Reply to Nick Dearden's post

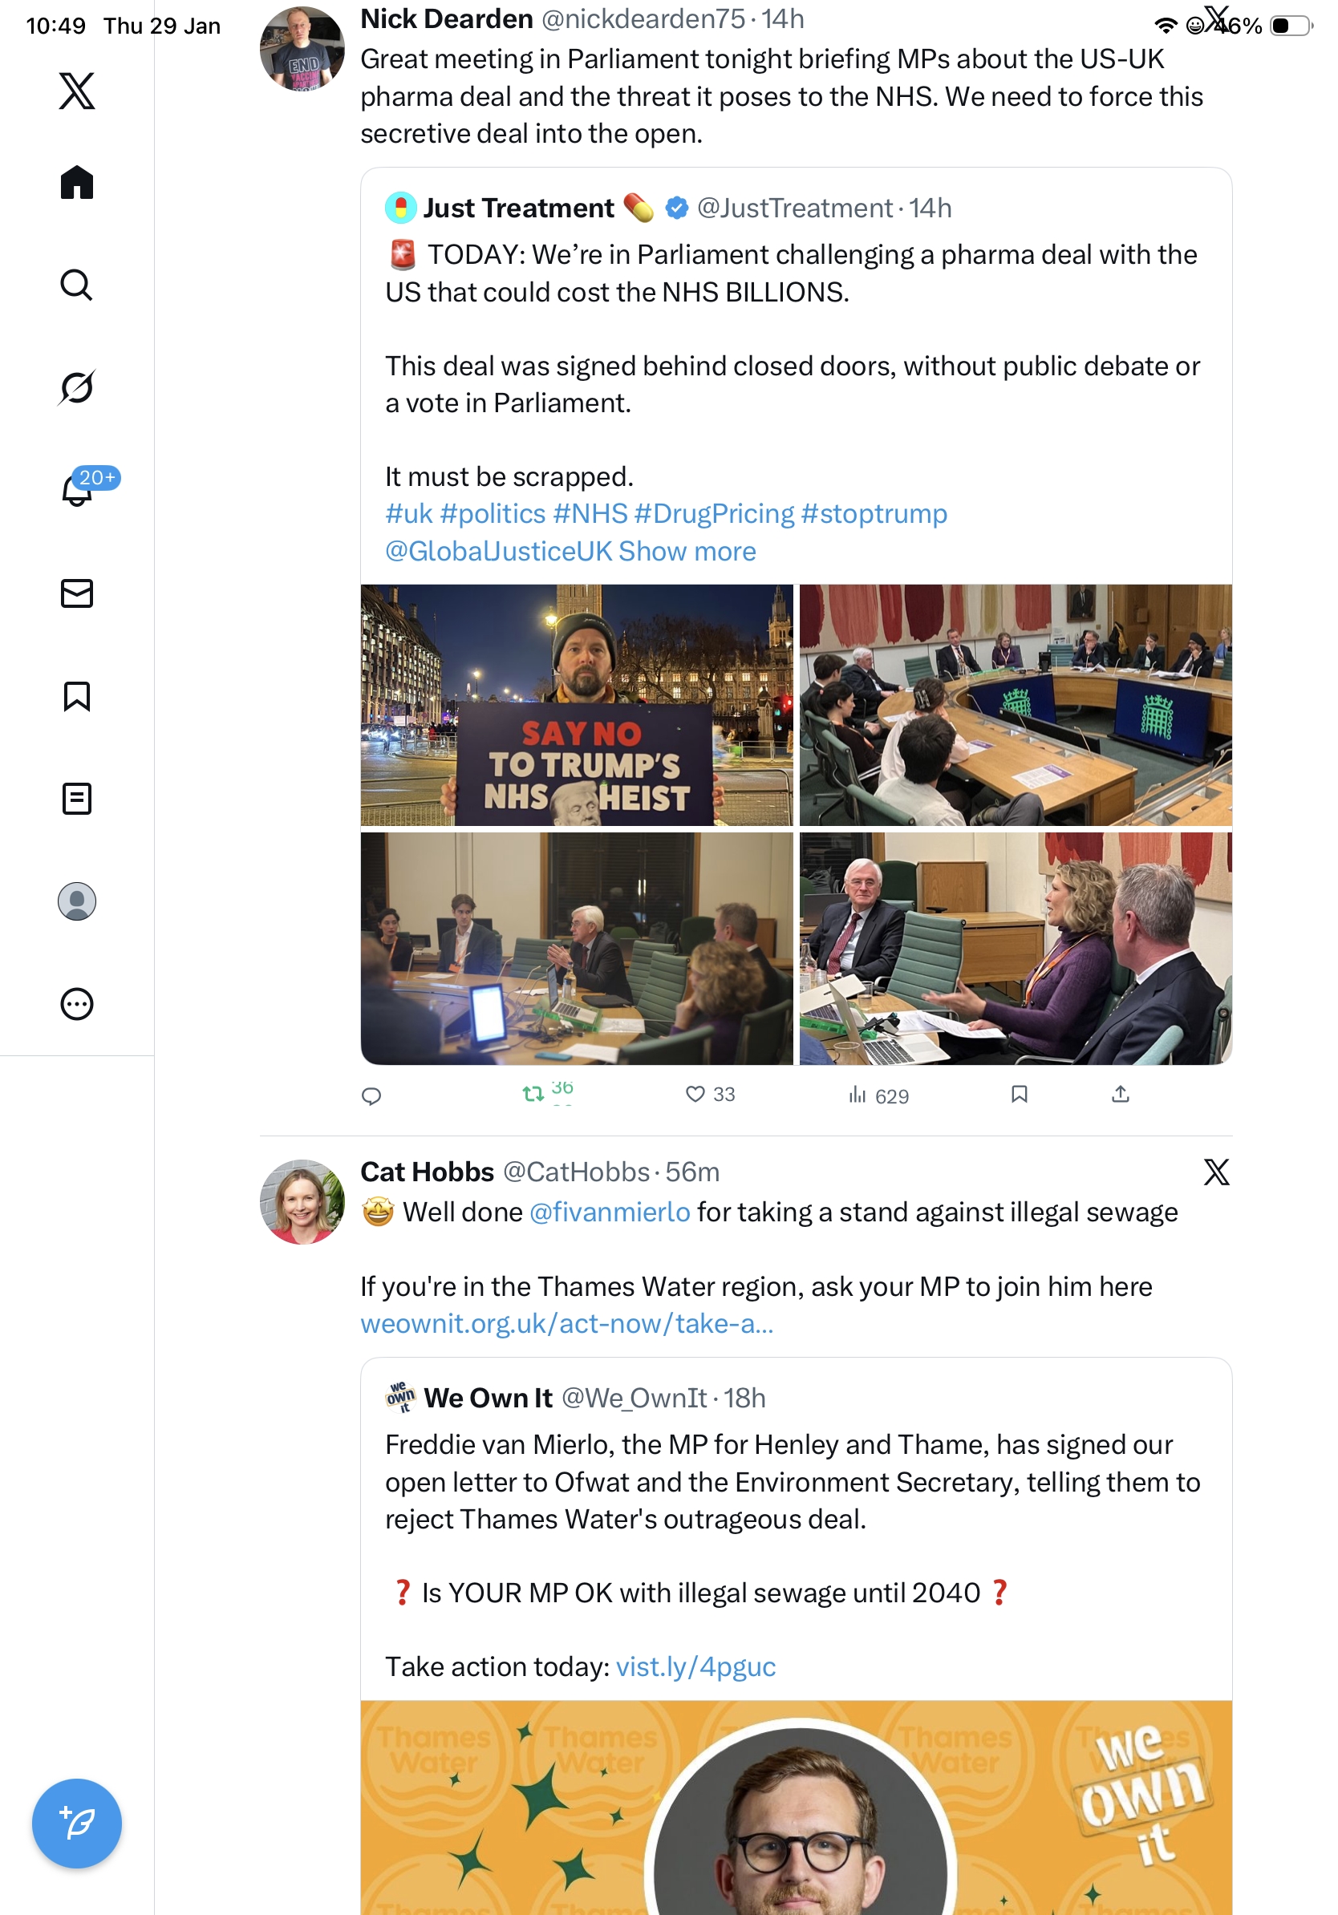pyautogui.click(x=371, y=1095)
